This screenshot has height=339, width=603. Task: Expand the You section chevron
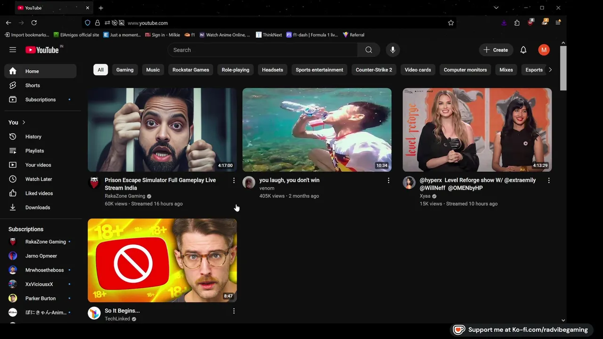pos(24,122)
